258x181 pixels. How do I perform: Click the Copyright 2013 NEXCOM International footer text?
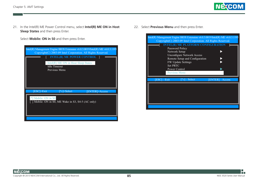point(46,176)
